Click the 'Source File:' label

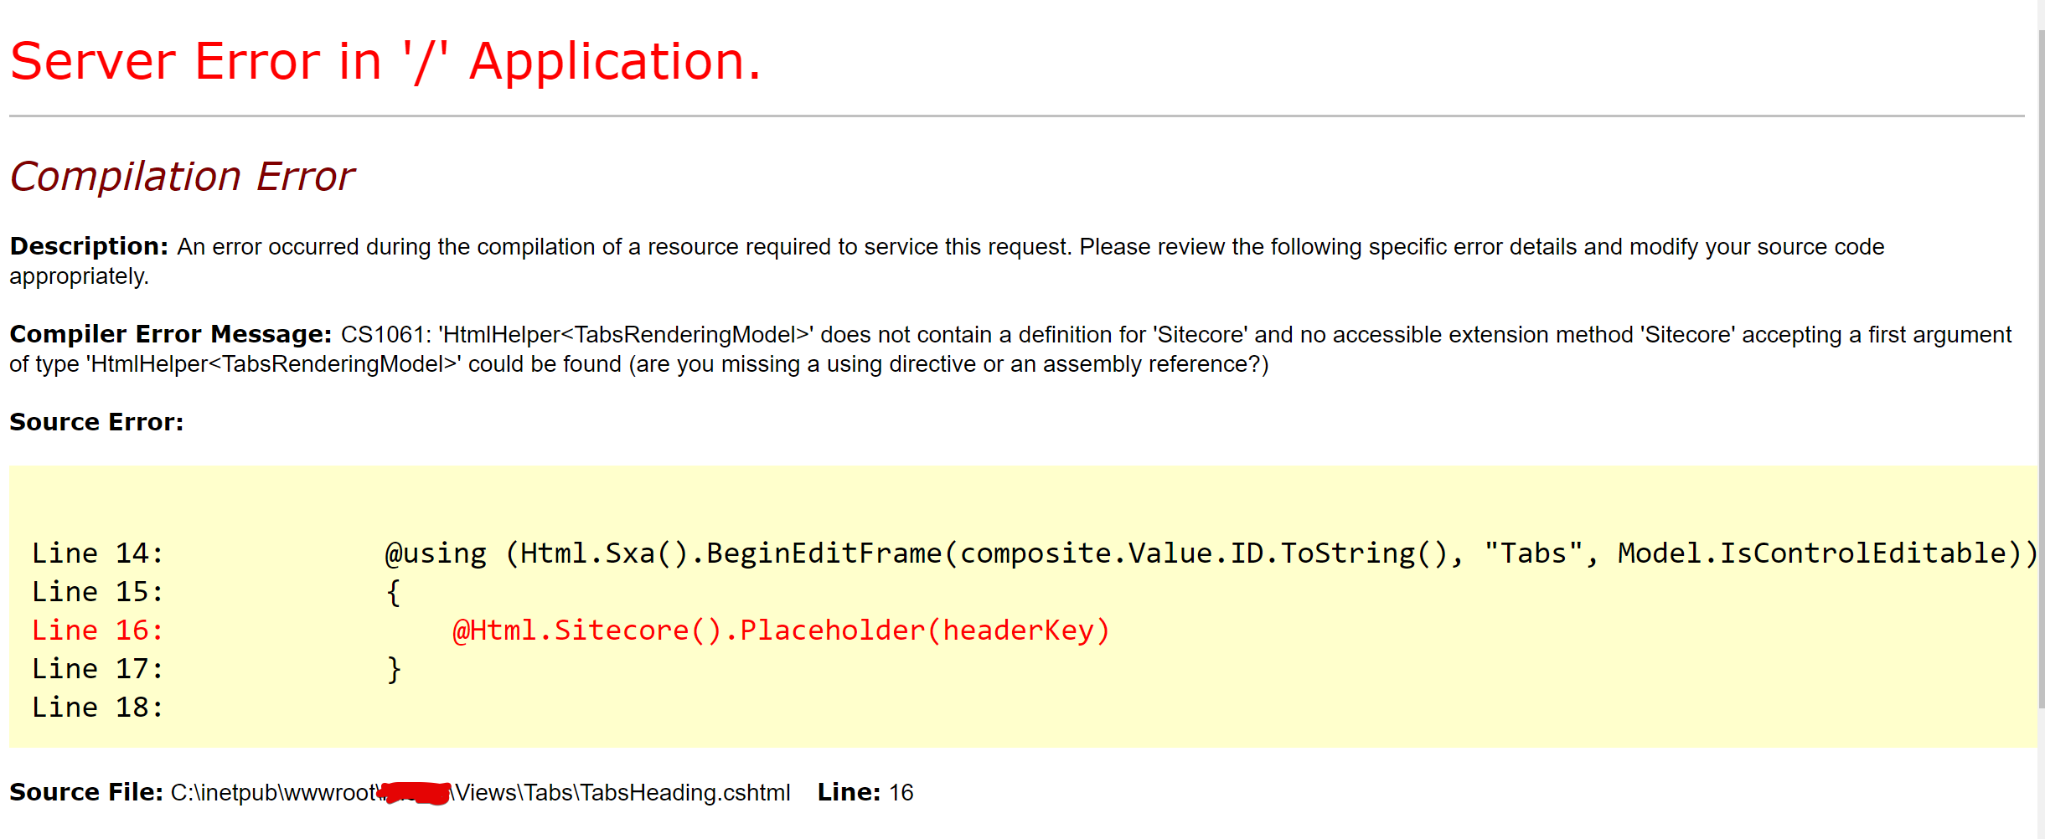[84, 792]
